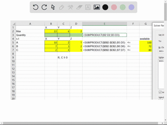This screenshot has width=167, height=125.
Task: Click cell with value 7 in row B
Action: pyautogui.click(x=51, y=46)
